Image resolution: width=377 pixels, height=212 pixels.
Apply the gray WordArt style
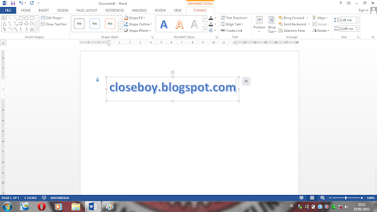point(194,24)
